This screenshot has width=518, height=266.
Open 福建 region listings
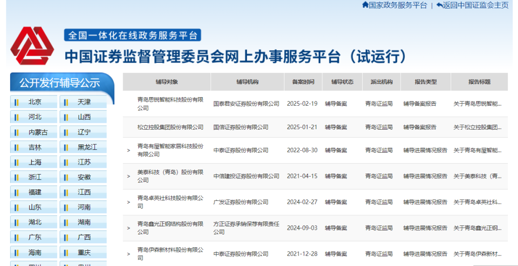[x=34, y=192]
